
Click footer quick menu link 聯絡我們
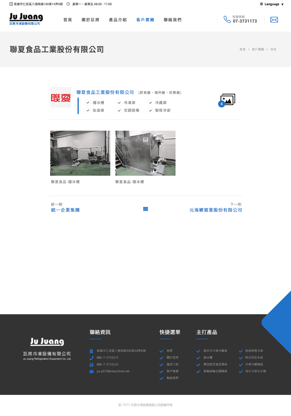pos(172,378)
